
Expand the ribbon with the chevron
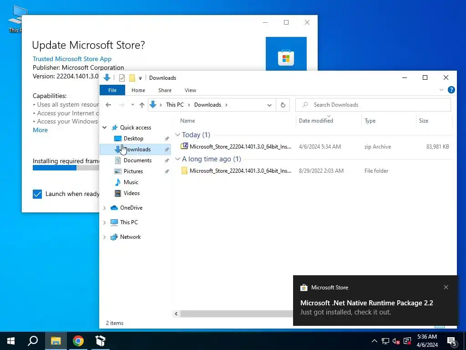441,90
